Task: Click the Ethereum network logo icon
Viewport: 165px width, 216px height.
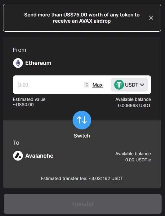Action: coord(18,63)
